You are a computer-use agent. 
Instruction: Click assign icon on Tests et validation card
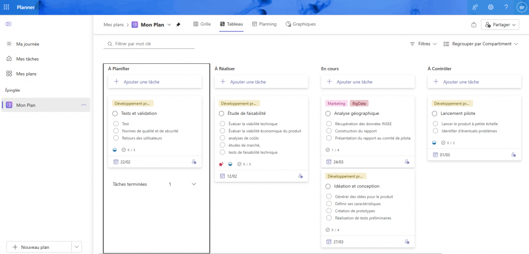194,162
